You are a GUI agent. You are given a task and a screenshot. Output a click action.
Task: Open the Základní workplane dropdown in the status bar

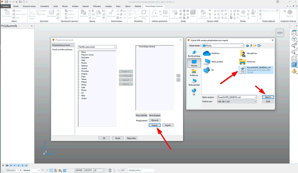pyautogui.click(x=12, y=170)
